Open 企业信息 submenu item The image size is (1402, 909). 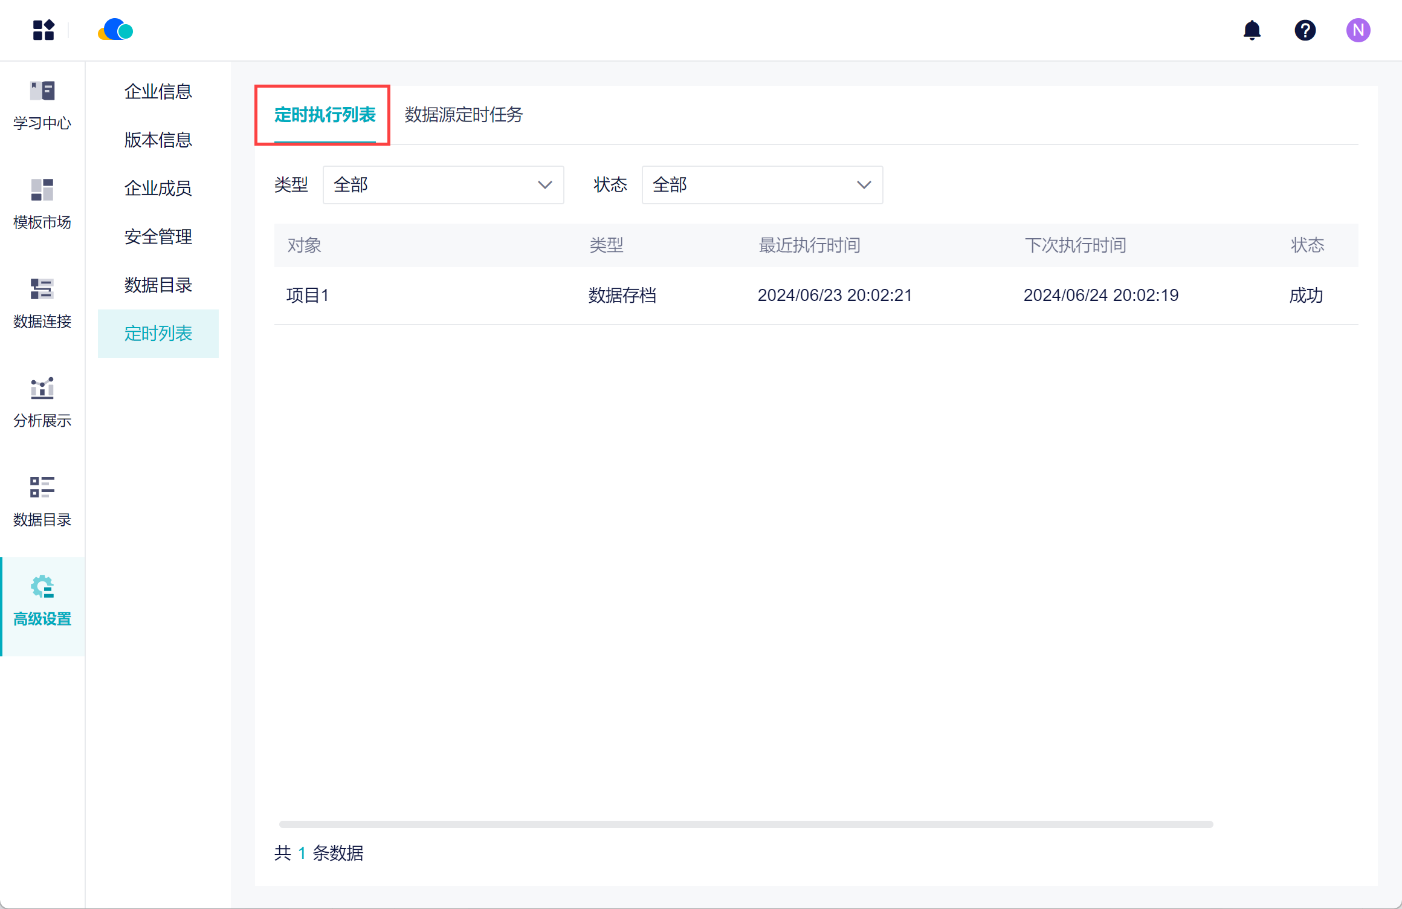click(x=158, y=92)
